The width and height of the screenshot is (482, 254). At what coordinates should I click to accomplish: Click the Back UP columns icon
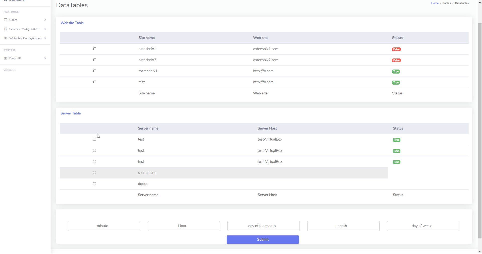6,58
